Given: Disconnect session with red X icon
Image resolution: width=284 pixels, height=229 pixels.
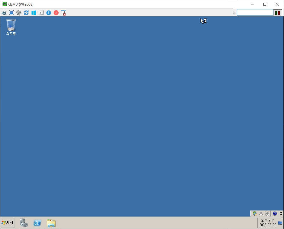Looking at the screenshot, I should tap(56, 13).
